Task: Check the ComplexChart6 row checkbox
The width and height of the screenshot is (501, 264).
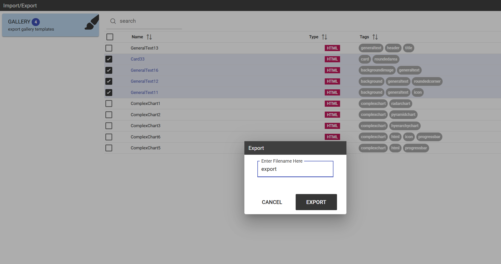Action: click(109, 137)
